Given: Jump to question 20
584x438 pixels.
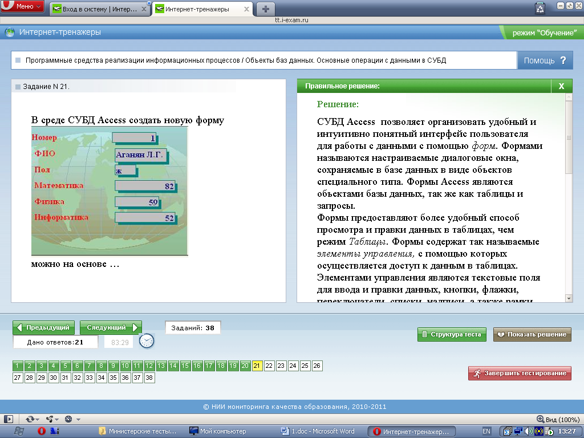Looking at the screenshot, I should [x=245, y=366].
